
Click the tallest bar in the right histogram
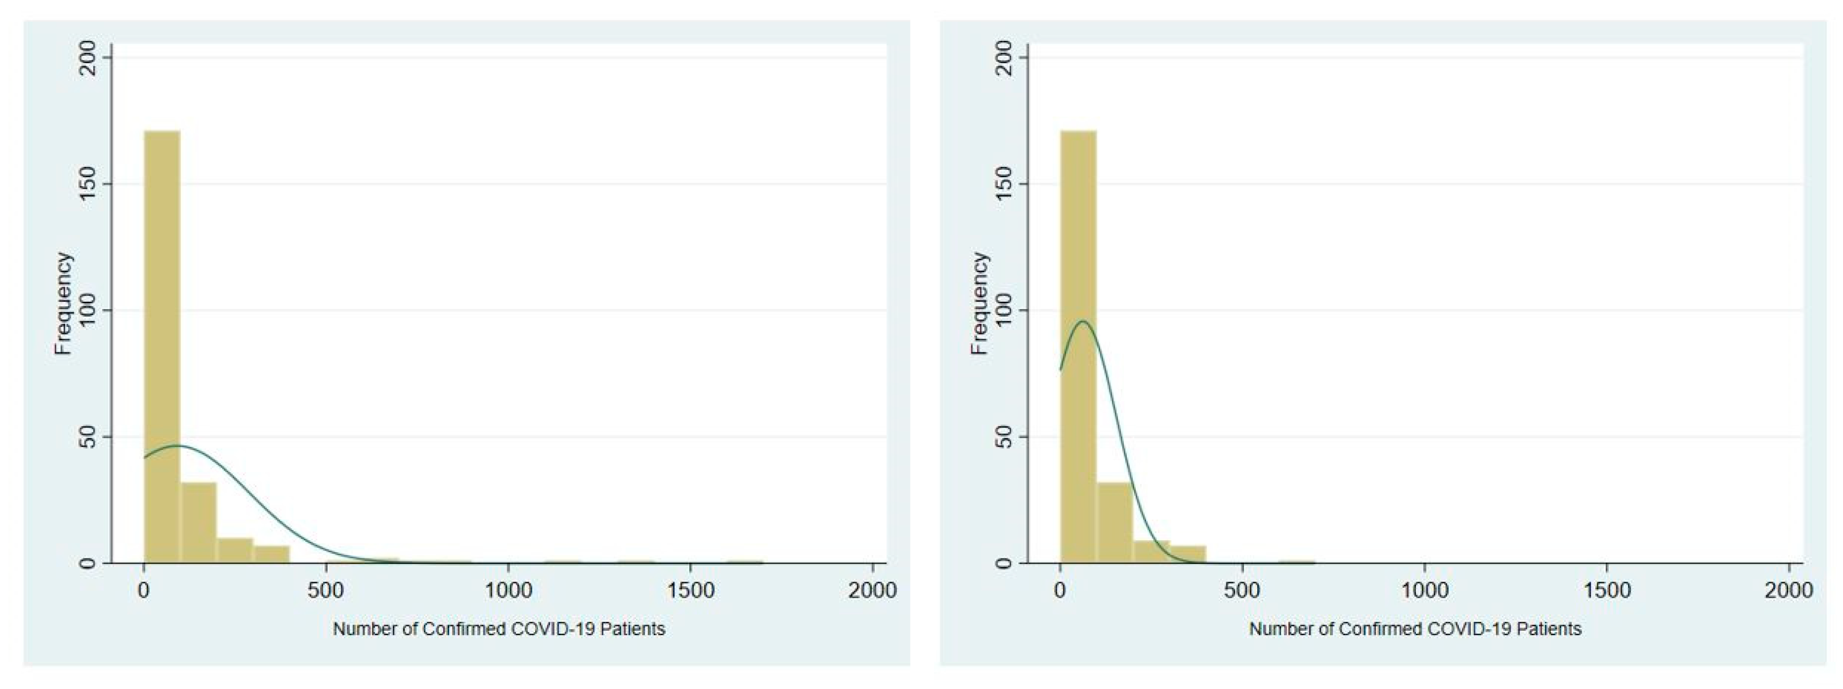[x=1078, y=347]
